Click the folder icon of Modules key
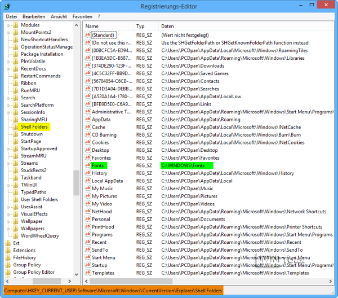The height and width of the screenshot is (298, 338). (15, 25)
